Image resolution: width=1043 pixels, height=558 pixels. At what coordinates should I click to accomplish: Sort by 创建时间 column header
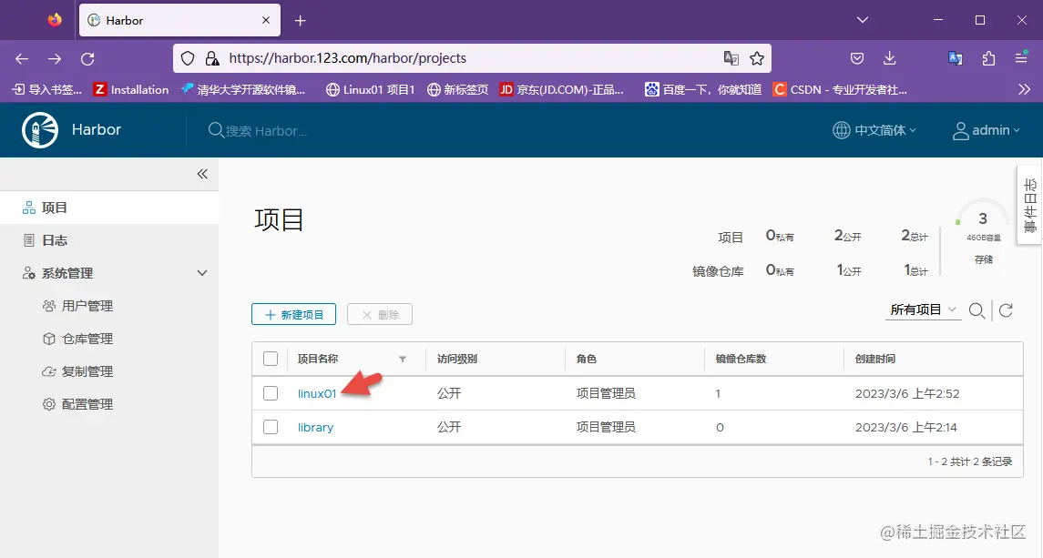tap(874, 360)
